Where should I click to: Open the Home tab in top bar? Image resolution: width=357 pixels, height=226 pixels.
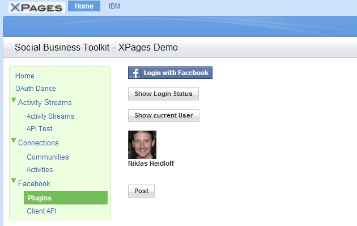point(84,6)
